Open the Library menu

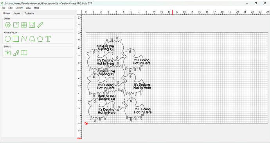[x=19, y=8]
